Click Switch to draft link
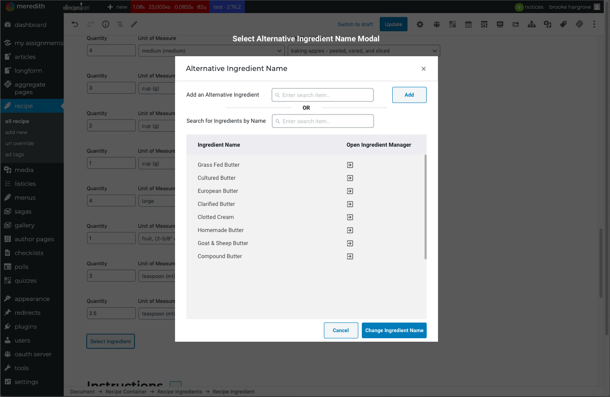610x397 pixels. (355, 24)
